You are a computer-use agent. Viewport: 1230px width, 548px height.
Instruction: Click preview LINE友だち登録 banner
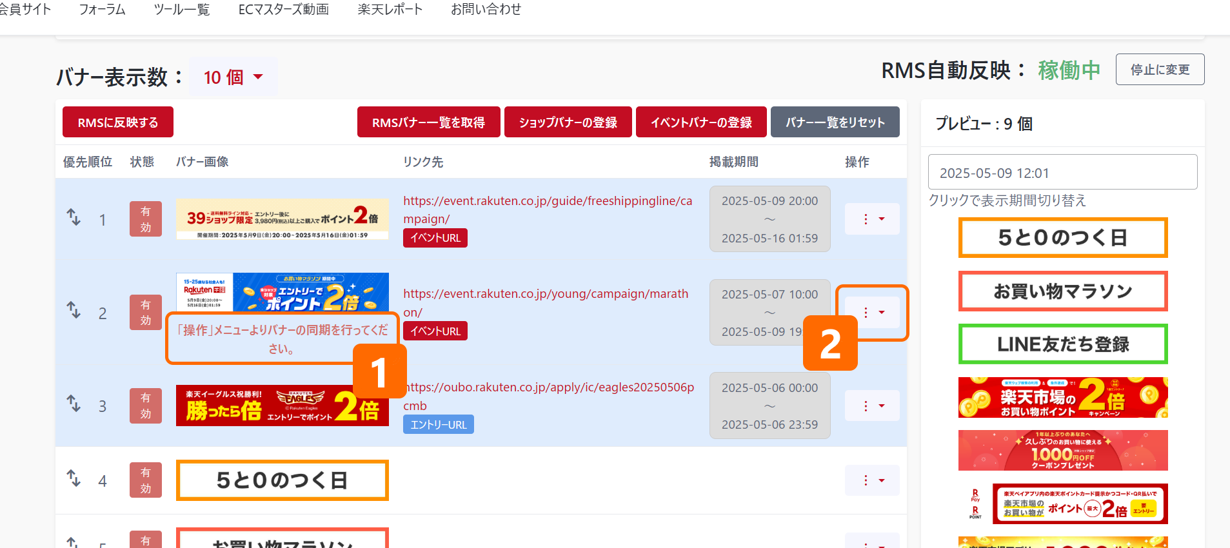tap(1063, 344)
